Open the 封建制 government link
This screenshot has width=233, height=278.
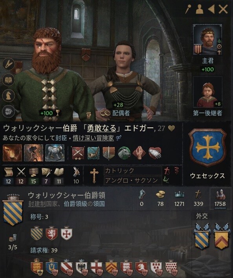click(37, 204)
